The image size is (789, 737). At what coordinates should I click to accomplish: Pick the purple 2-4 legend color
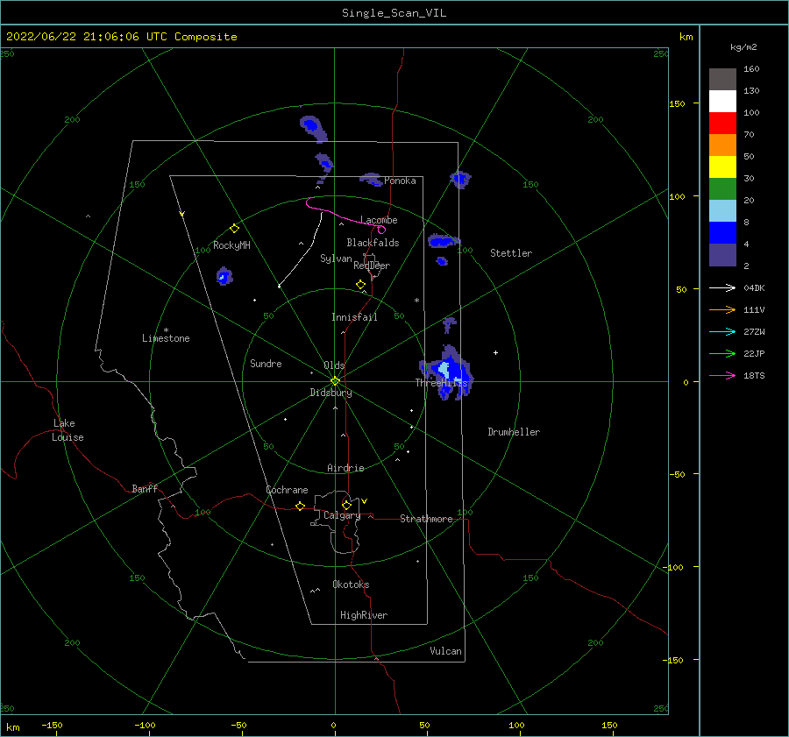(x=722, y=254)
